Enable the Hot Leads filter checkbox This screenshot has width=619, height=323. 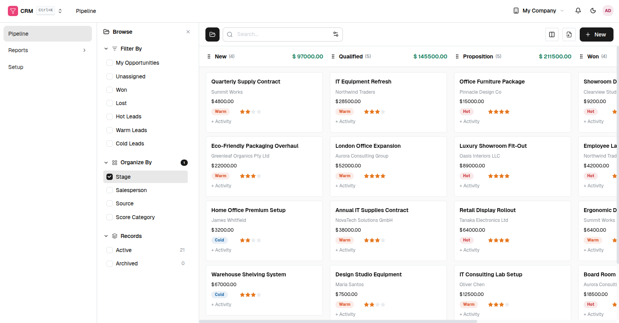(x=110, y=116)
